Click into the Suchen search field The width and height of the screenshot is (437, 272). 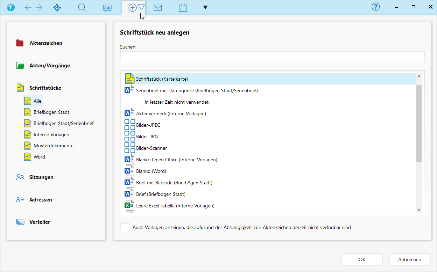click(272, 57)
